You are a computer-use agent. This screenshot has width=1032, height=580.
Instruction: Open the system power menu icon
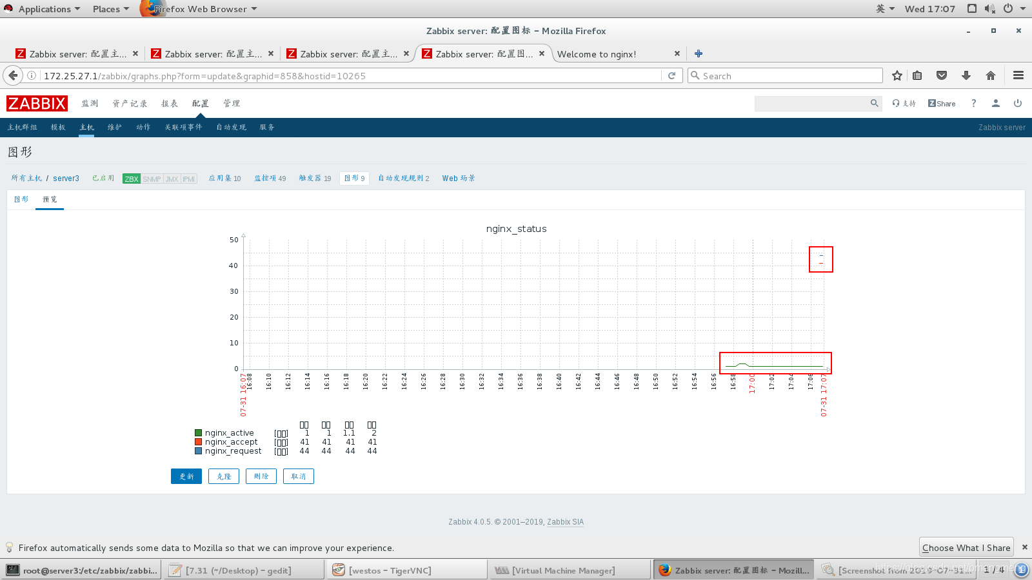click(1008, 8)
